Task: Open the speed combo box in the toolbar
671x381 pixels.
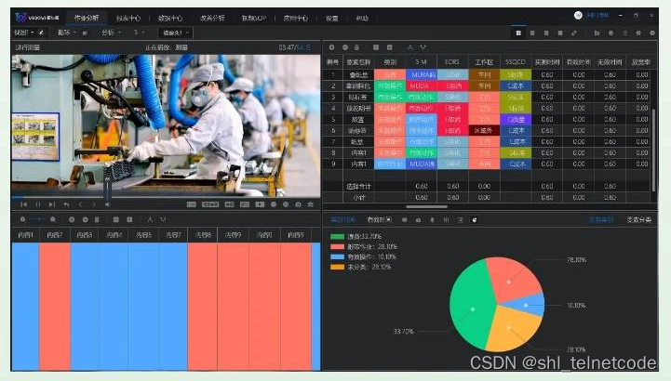Action: [x=176, y=33]
